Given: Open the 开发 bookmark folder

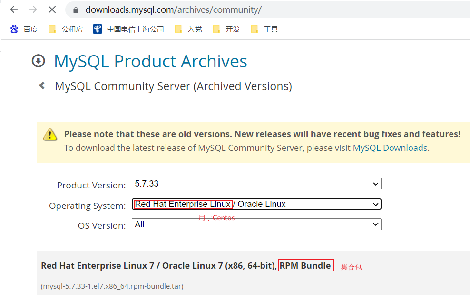Looking at the screenshot, I should (226, 29).
